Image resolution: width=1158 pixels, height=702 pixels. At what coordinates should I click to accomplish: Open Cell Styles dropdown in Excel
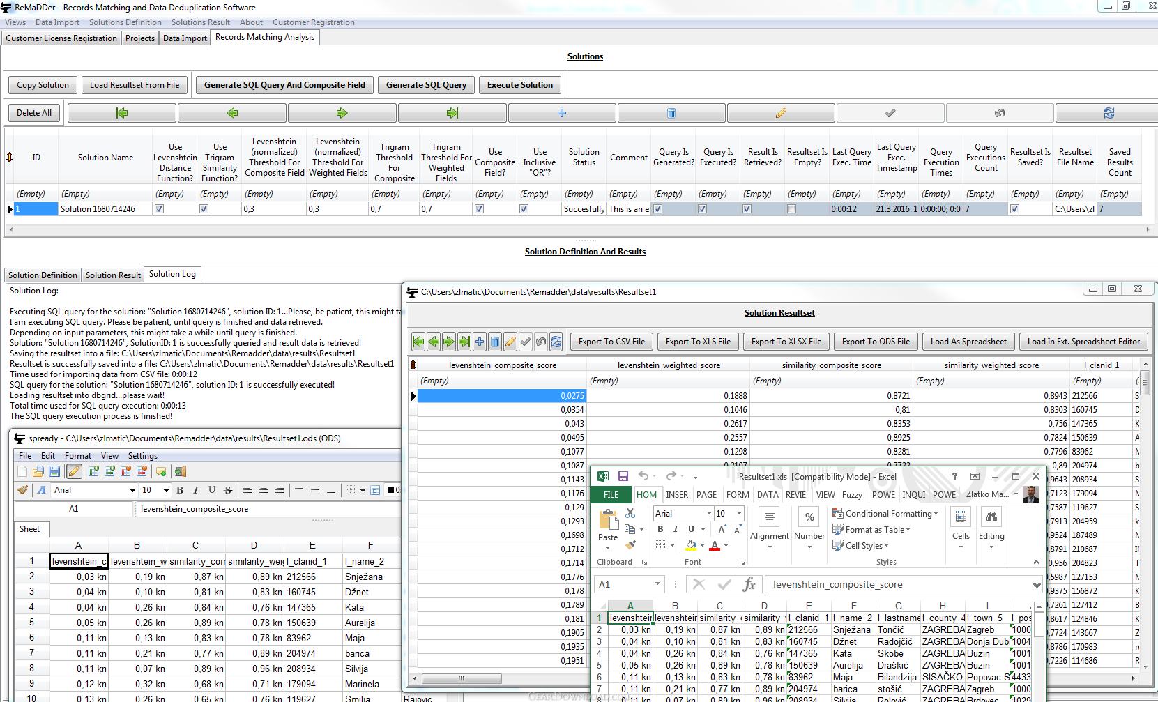(x=861, y=546)
